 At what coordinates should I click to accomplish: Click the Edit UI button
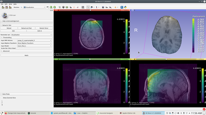pos(39,31)
